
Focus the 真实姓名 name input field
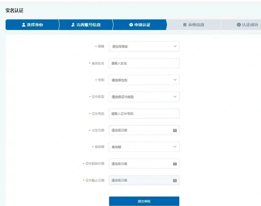(144, 63)
